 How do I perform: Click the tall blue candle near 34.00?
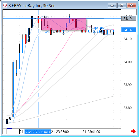(13, 90)
